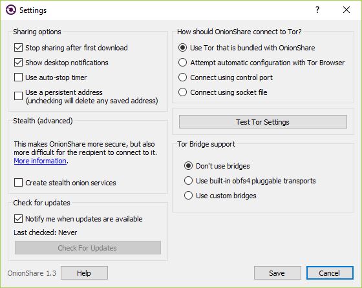This screenshot has height=288, width=362.
Task: Select Attempt automatic configuration with Tor Browser
Action: click(182, 63)
